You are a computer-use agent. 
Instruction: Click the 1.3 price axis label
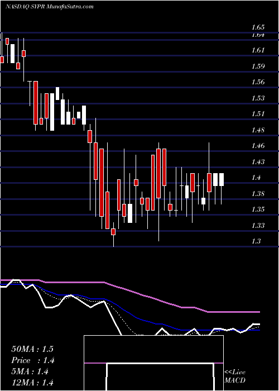pos(256,241)
